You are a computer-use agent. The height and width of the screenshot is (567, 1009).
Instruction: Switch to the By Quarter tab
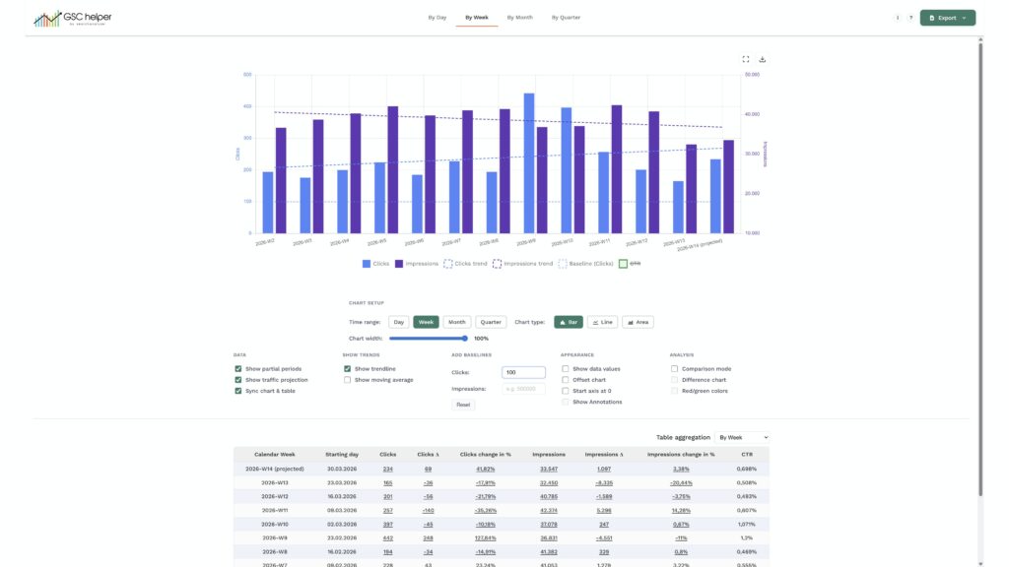click(x=566, y=18)
